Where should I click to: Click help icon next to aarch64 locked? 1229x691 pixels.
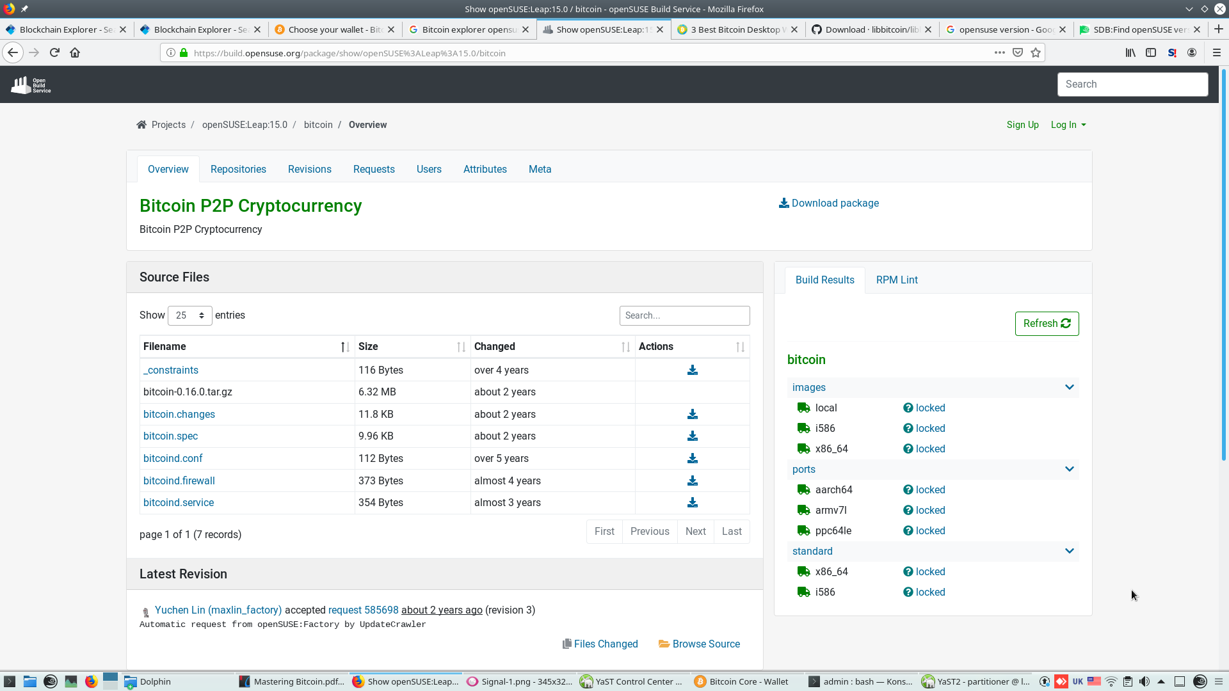pyautogui.click(x=908, y=490)
